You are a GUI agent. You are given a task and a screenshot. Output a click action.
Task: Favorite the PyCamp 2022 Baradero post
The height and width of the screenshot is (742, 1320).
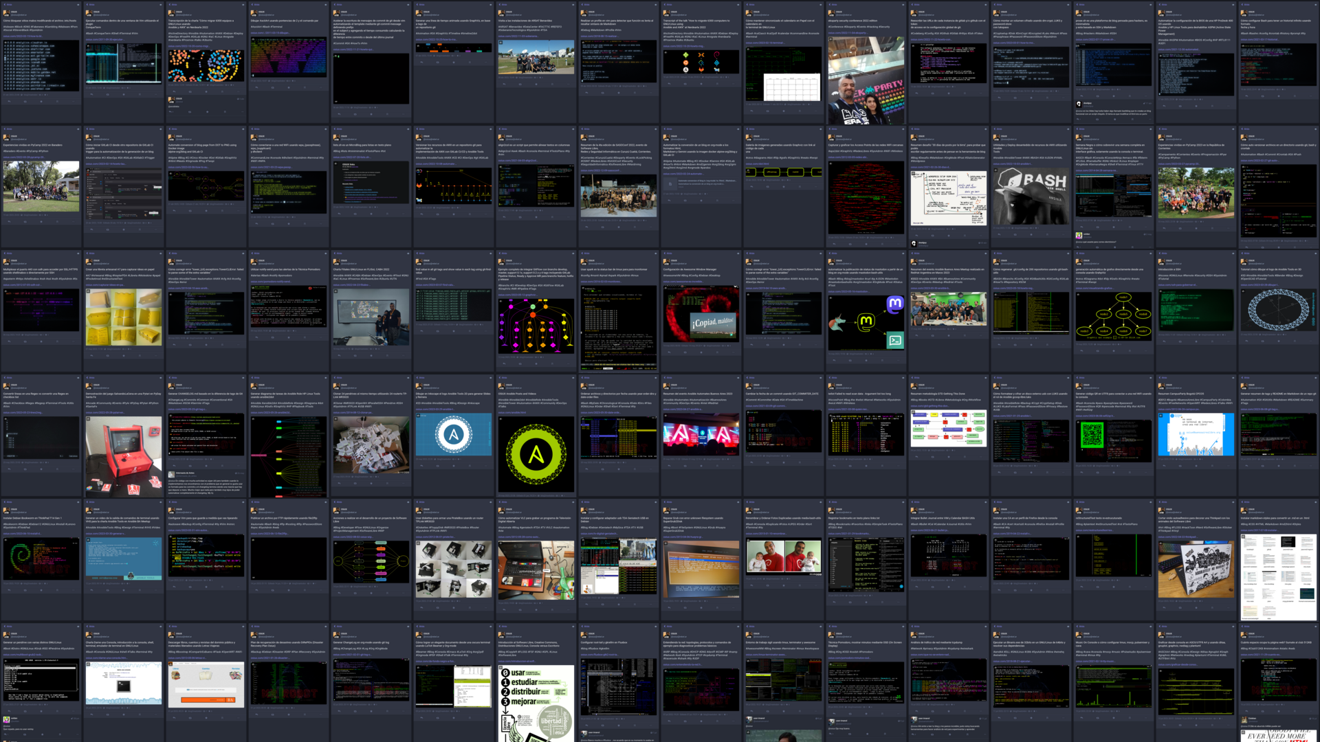(41, 221)
